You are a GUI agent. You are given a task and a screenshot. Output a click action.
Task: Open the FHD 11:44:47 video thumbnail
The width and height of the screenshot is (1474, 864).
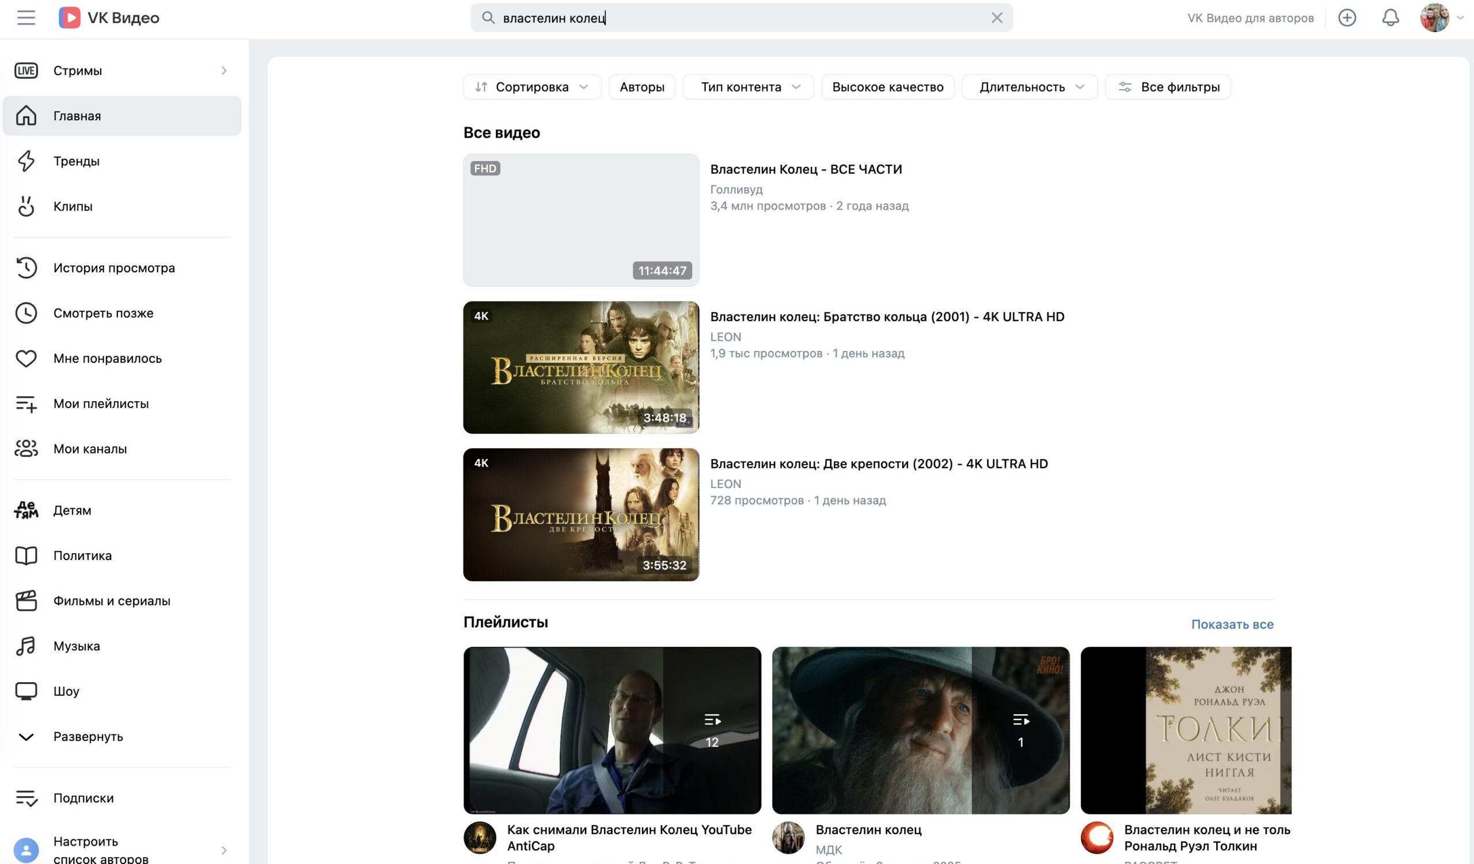(x=581, y=220)
